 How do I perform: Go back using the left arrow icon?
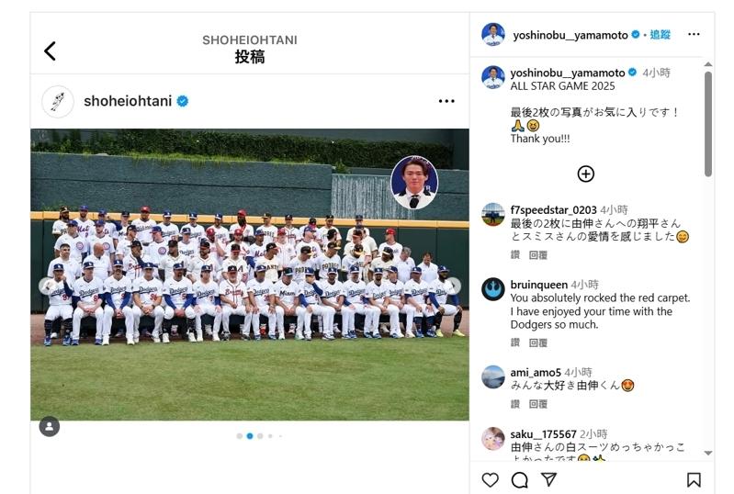coord(50,51)
